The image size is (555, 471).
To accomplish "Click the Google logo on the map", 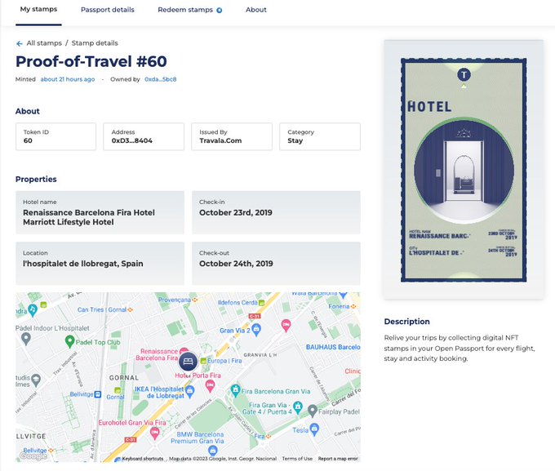I will [33, 456].
